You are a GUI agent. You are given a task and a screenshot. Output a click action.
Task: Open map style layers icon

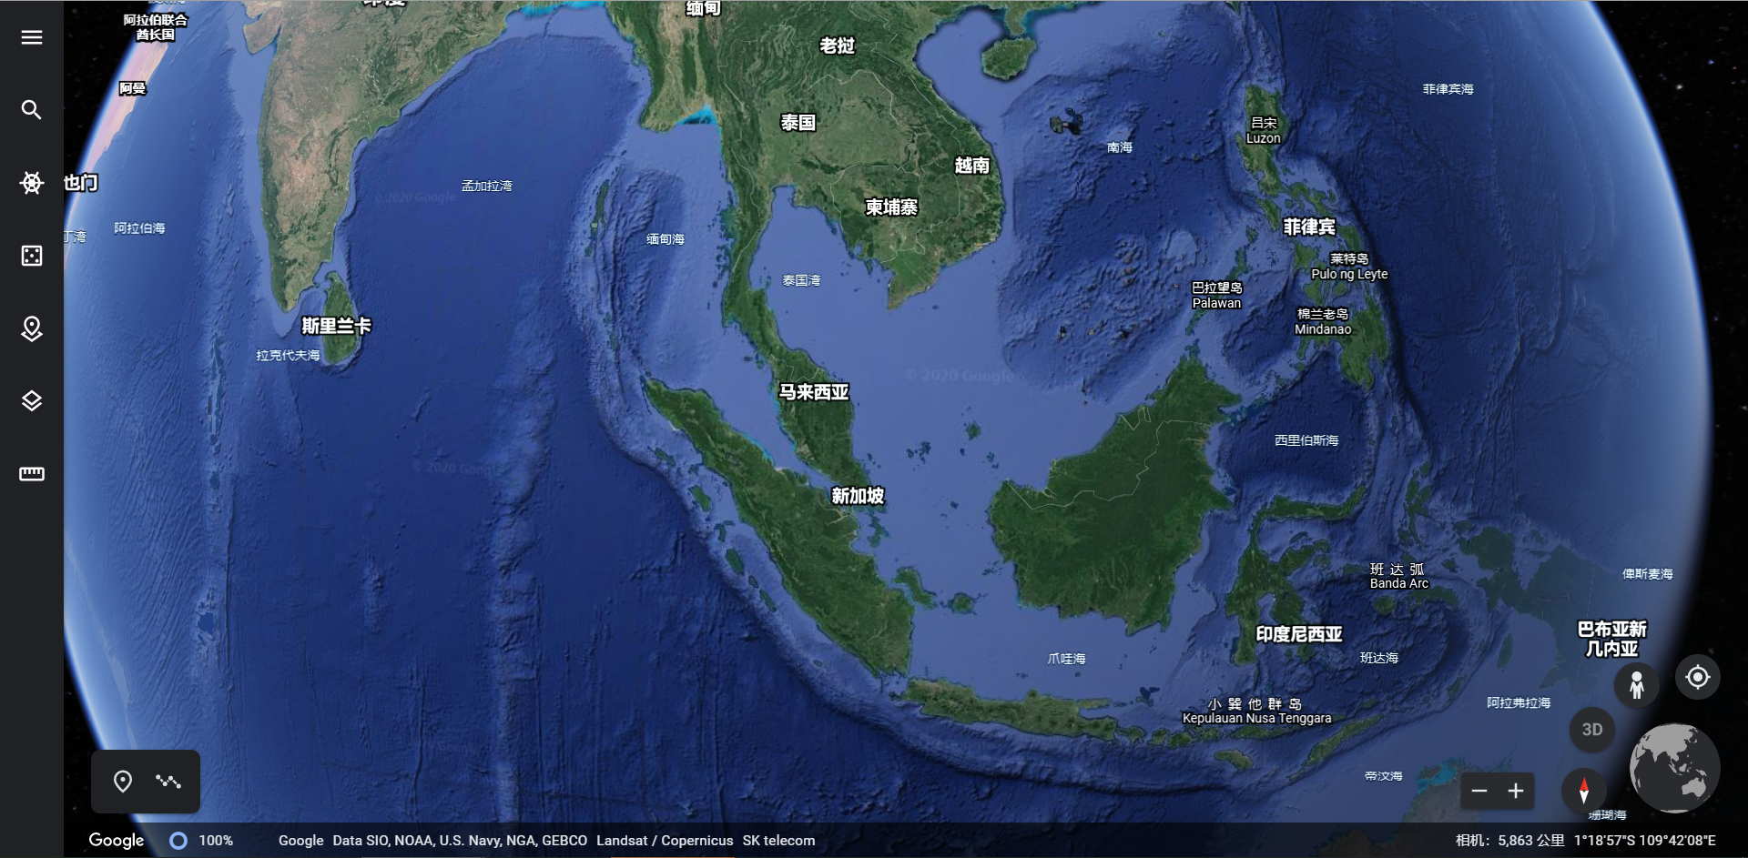click(32, 401)
